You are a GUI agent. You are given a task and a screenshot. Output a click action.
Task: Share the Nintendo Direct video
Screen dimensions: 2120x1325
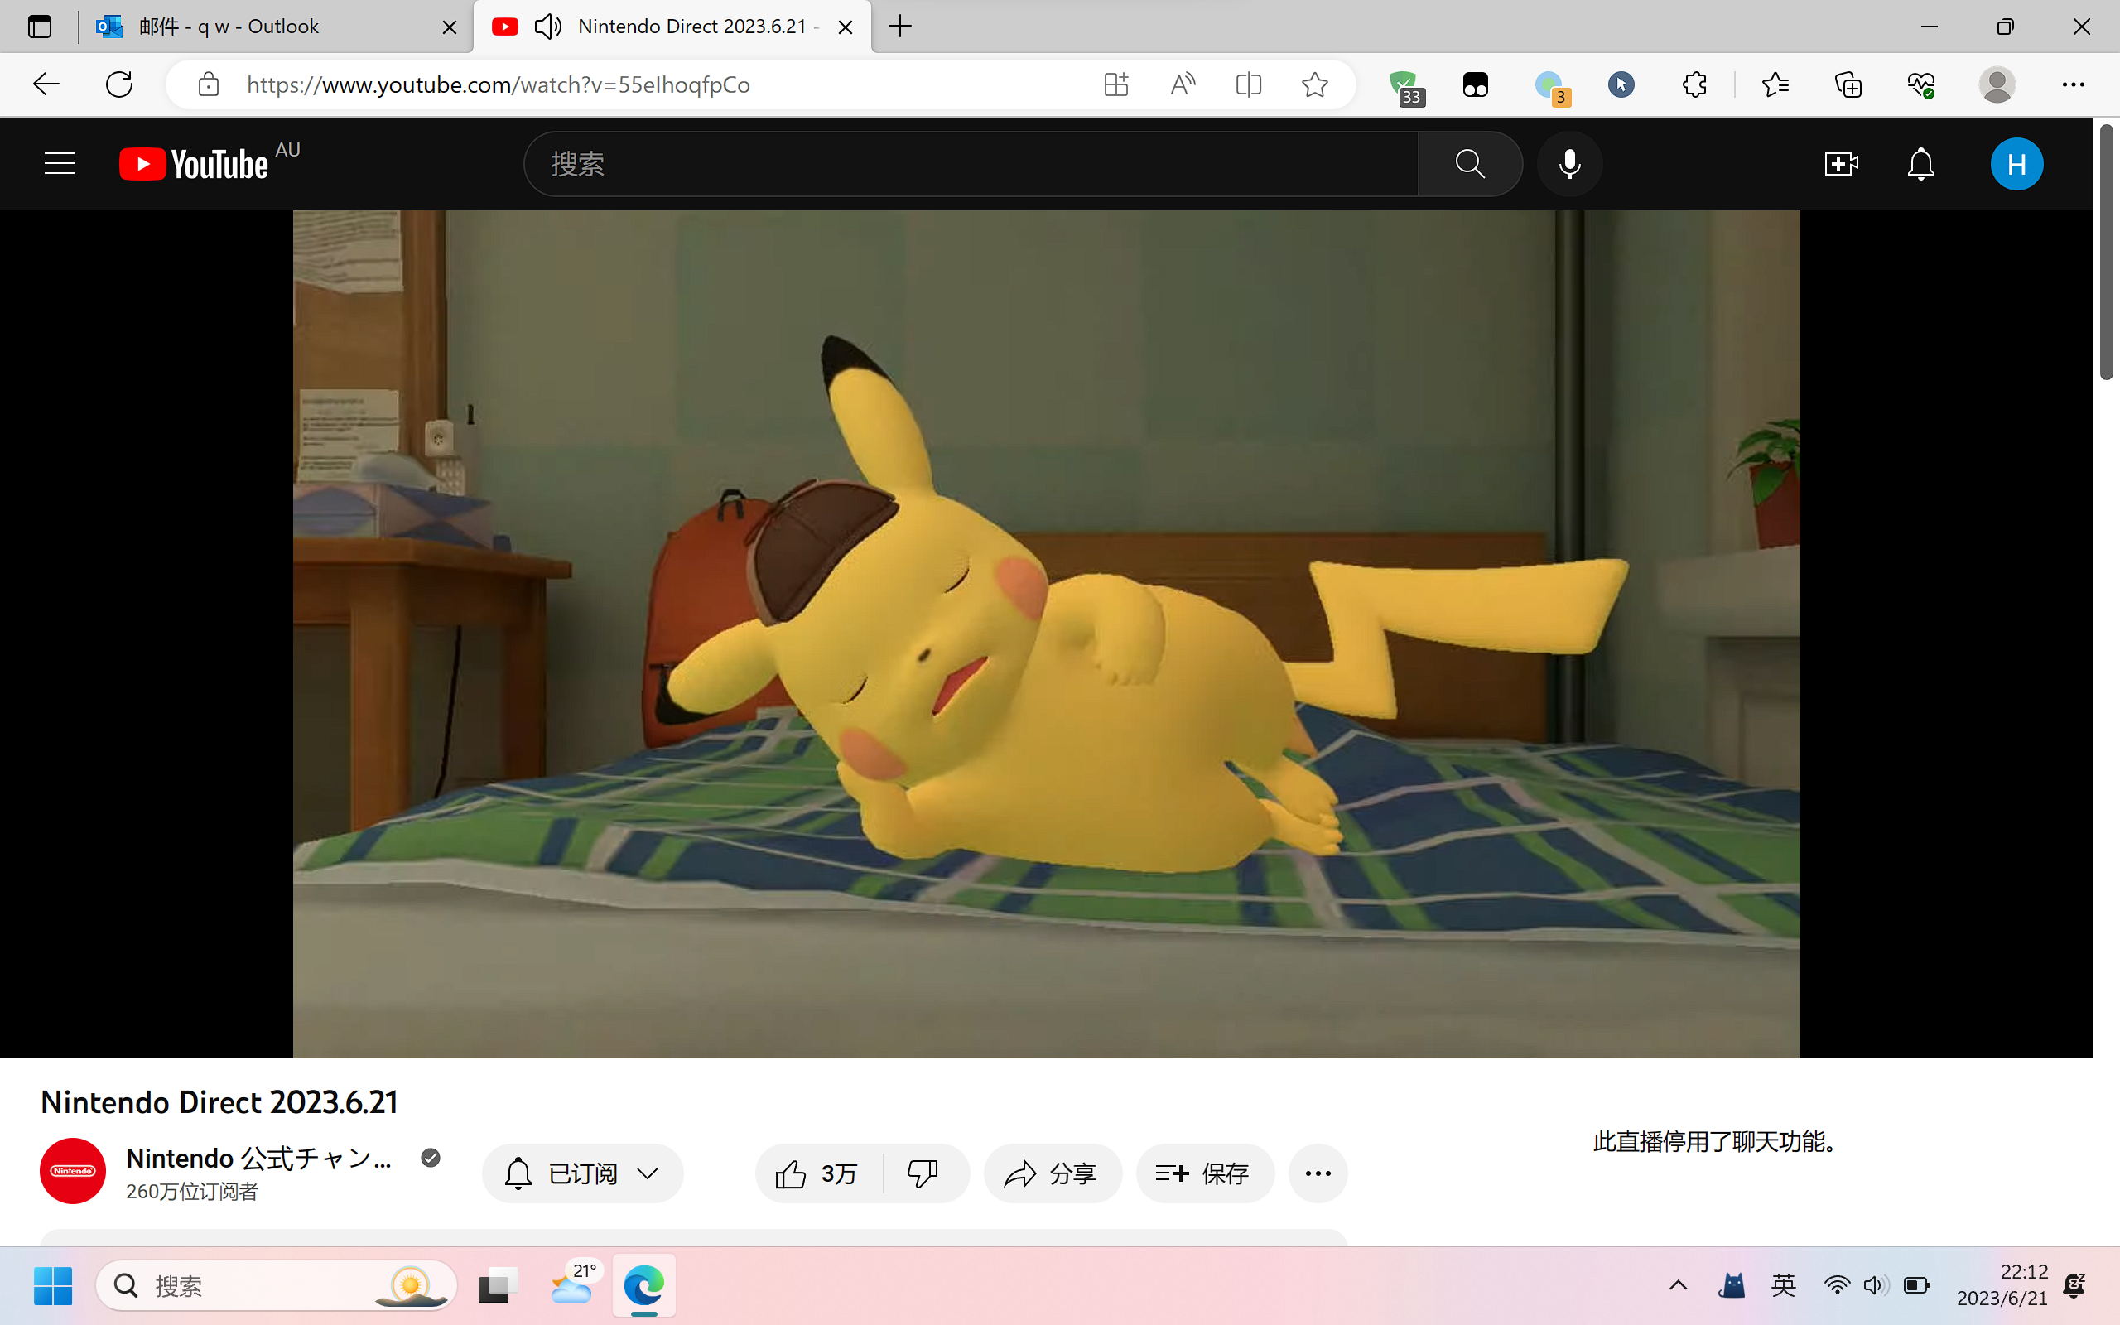point(1052,1173)
